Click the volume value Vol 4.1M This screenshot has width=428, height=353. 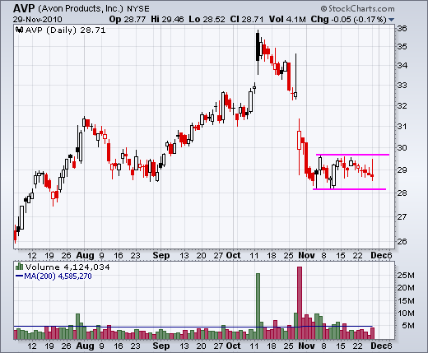pos(287,20)
